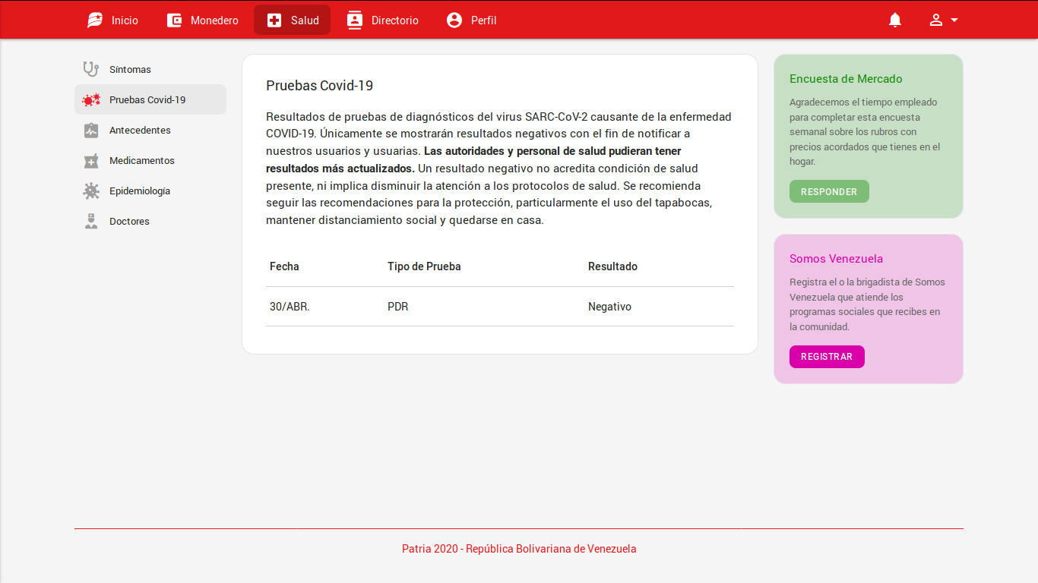Go to the Directorio menu item

(x=383, y=20)
